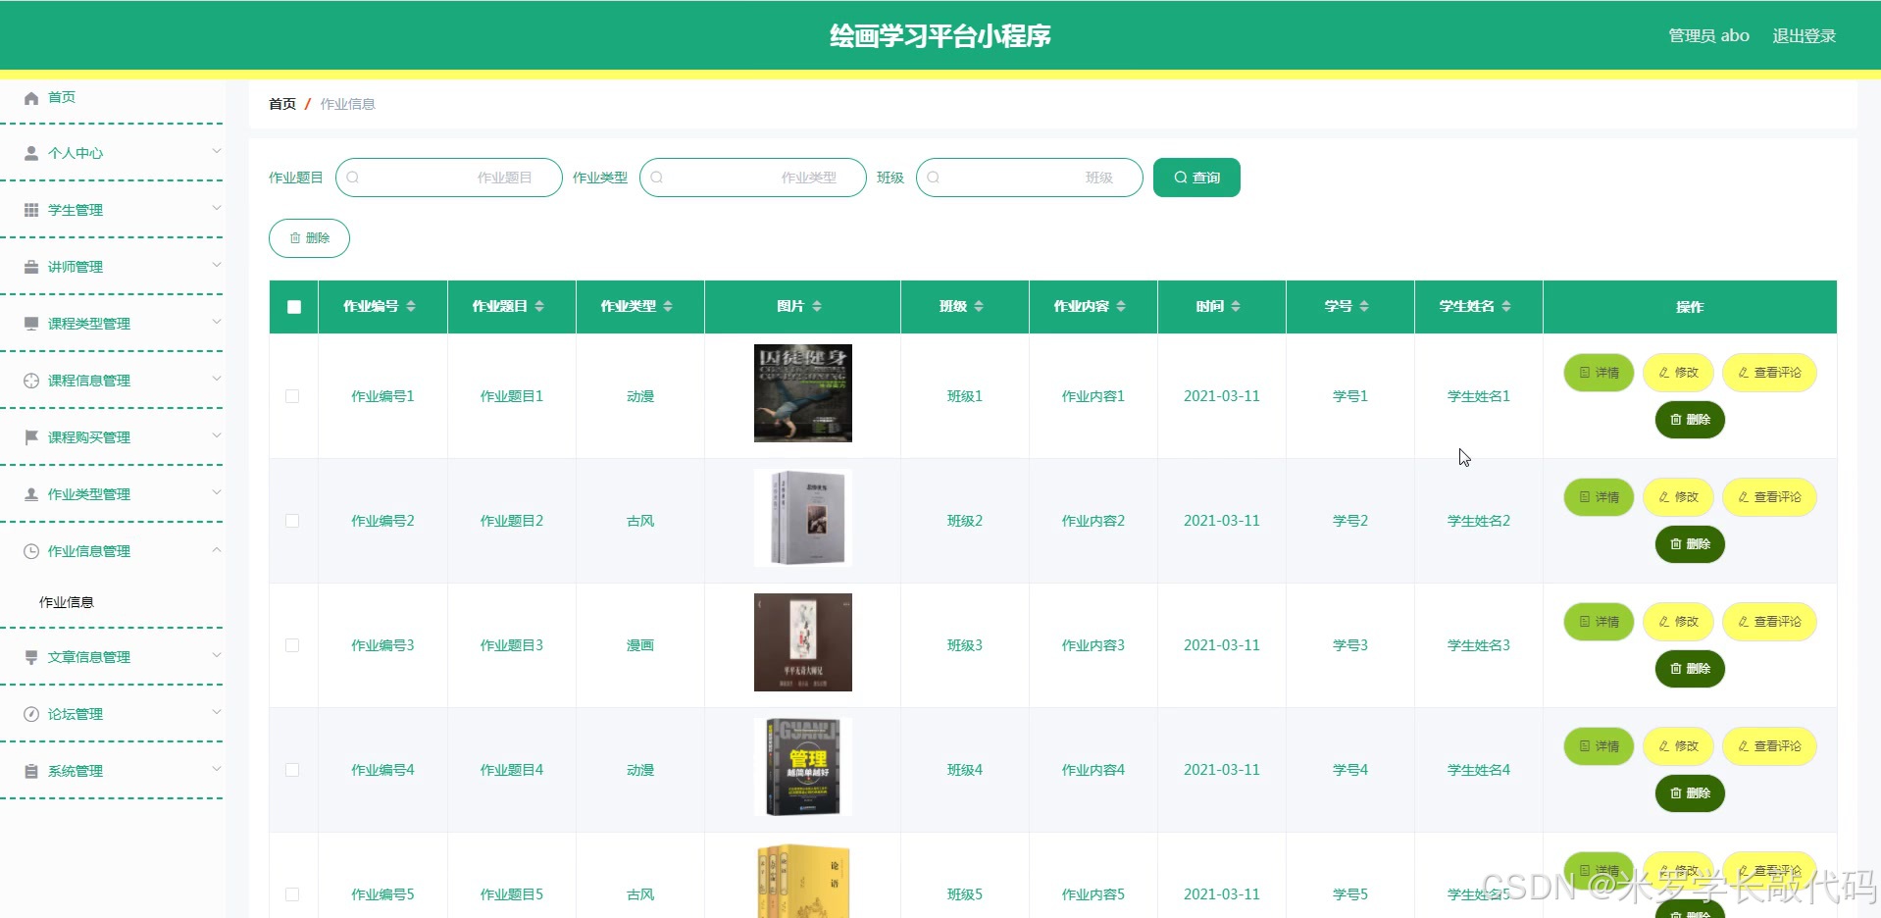Check the row checkbox for 作业编号4
This screenshot has height=918, width=1881.
click(x=292, y=770)
